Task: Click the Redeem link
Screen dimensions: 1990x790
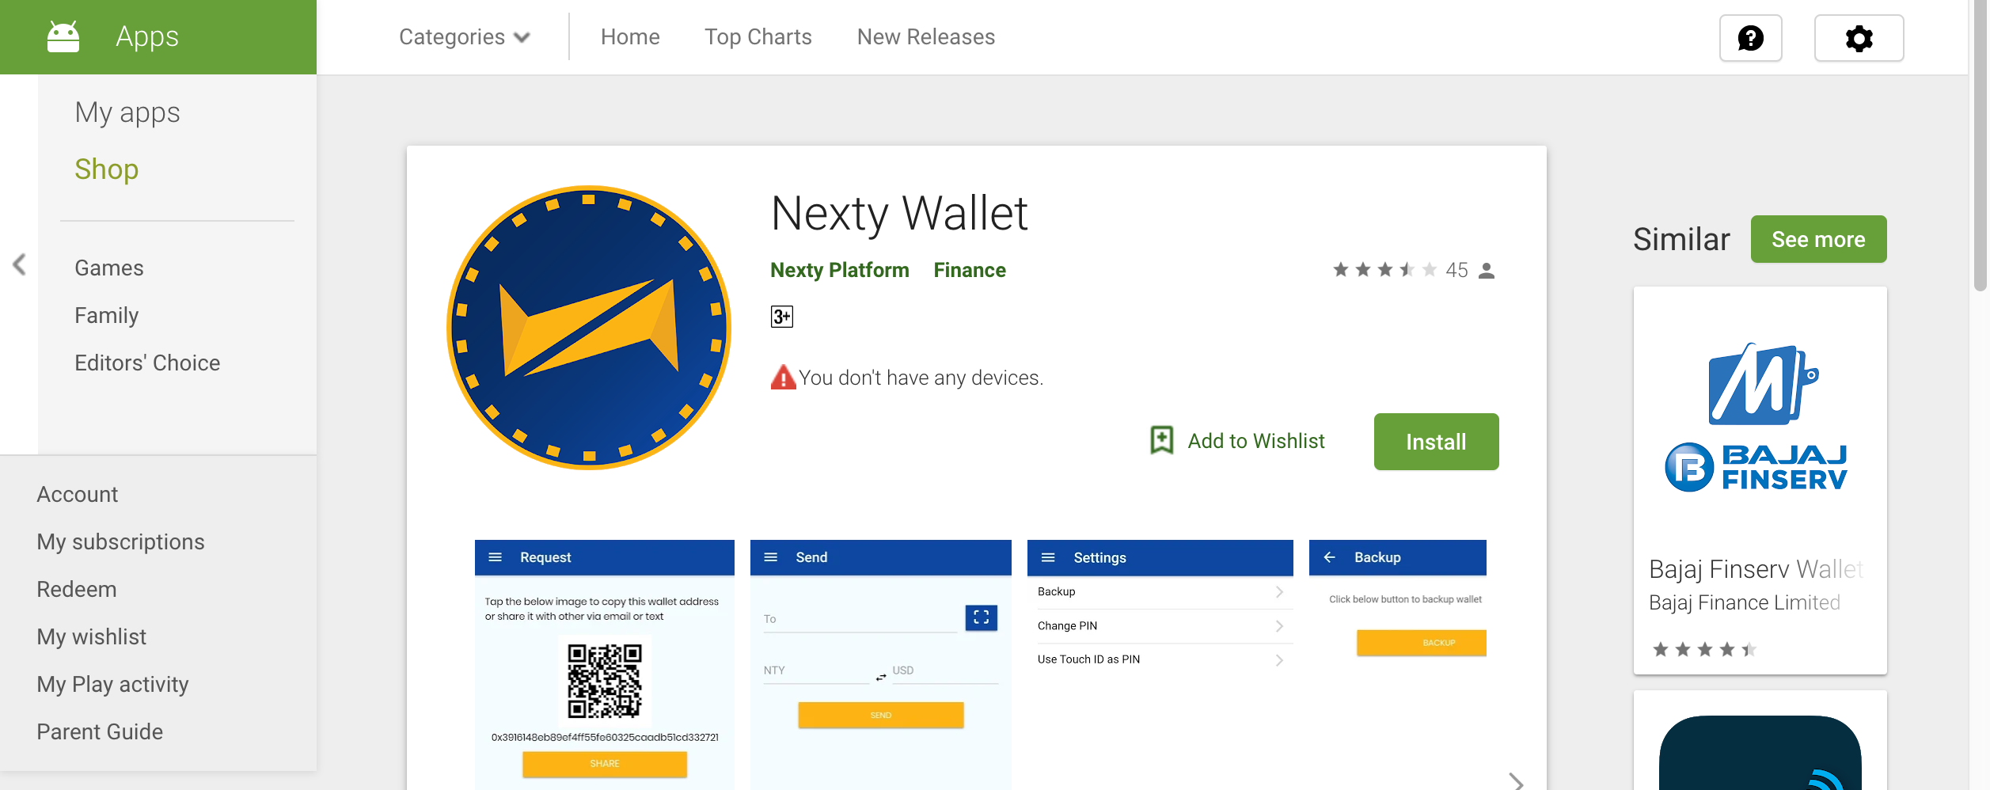Action: click(77, 590)
